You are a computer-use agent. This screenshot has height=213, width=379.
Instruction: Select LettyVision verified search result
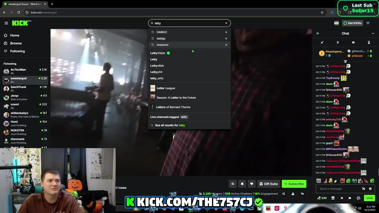189,53
